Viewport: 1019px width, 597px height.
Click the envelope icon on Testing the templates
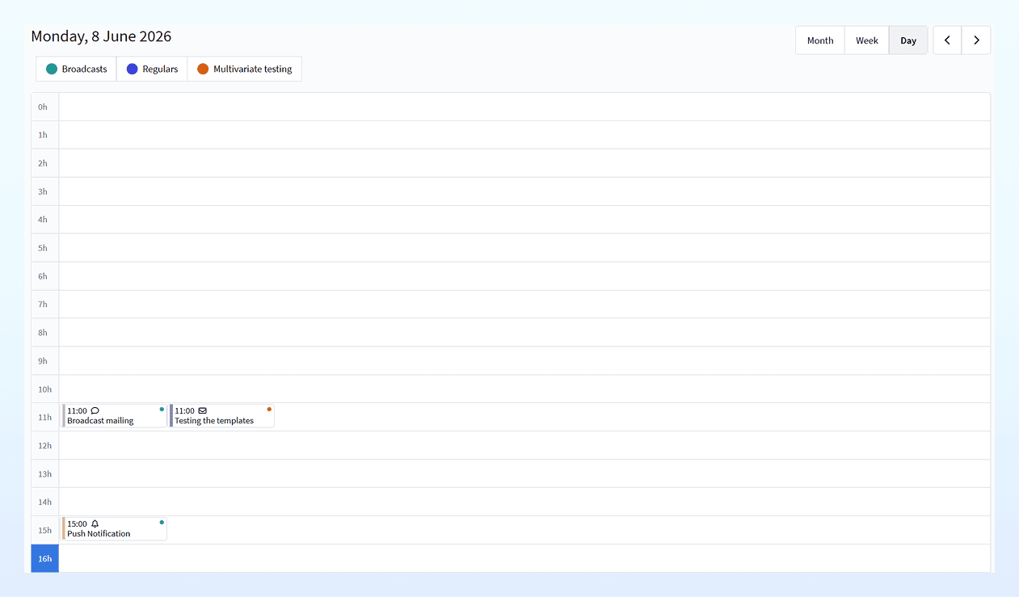click(x=202, y=411)
